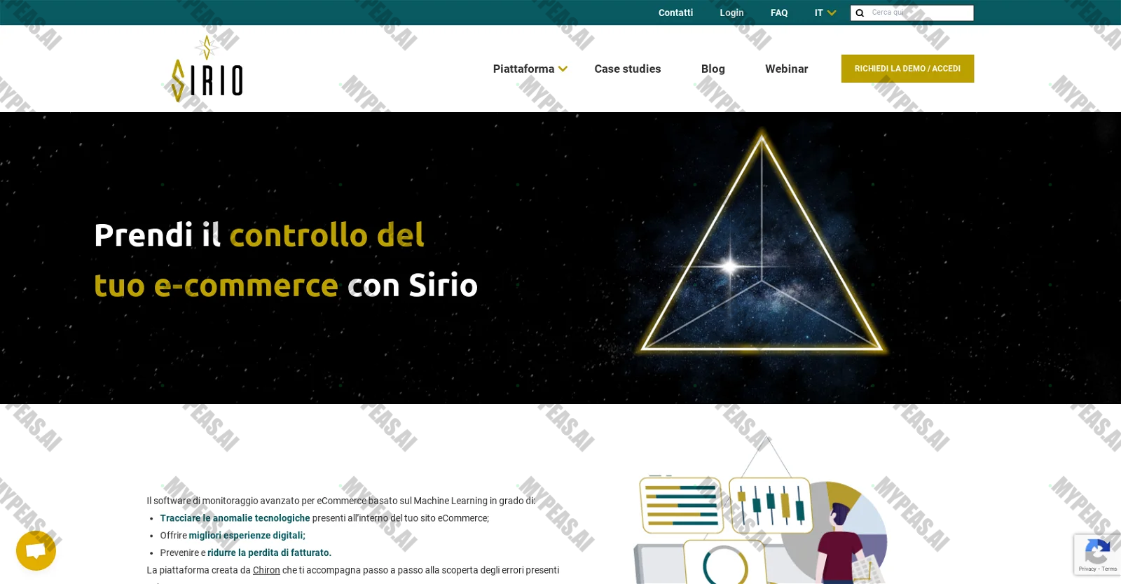Click the Sirio logo
Viewport: 1121px width, 584px height.
pyautogui.click(x=207, y=69)
